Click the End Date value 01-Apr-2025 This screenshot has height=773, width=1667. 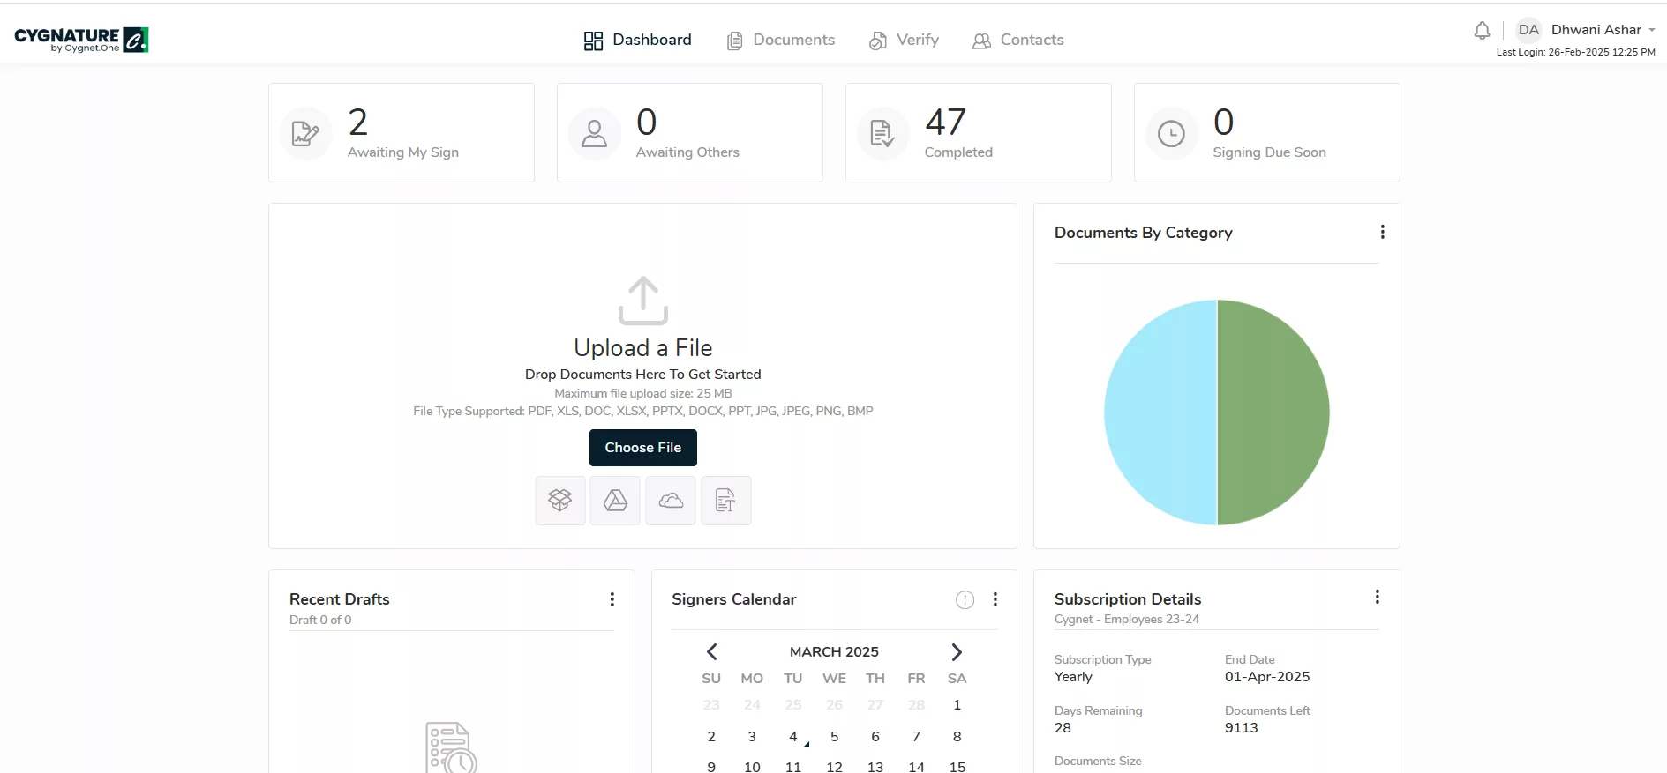[1267, 677]
